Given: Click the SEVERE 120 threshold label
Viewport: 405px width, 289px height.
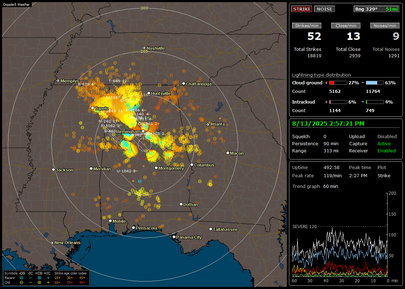Looking at the screenshot, I should [x=304, y=227].
